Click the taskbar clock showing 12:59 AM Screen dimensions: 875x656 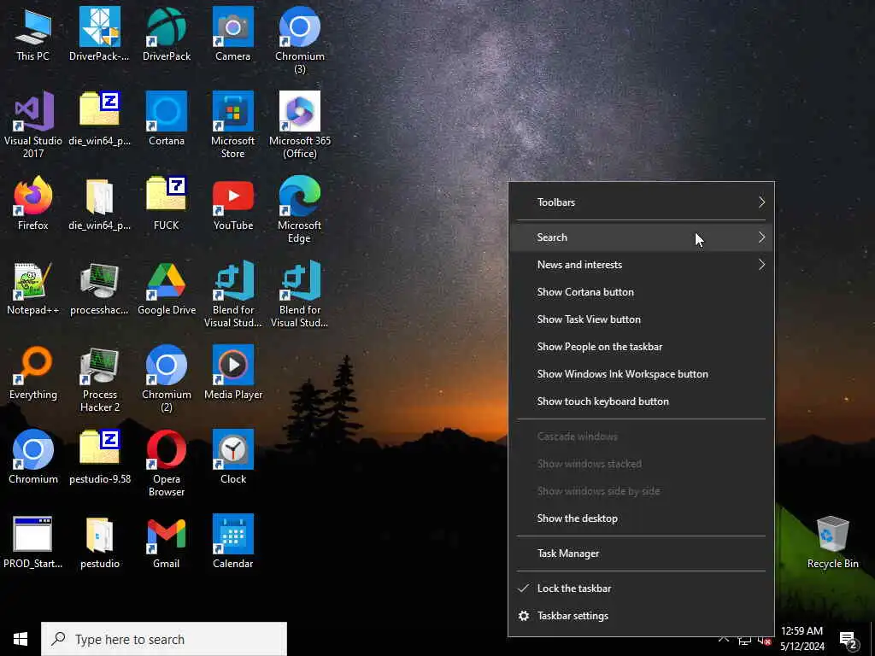[x=802, y=639]
